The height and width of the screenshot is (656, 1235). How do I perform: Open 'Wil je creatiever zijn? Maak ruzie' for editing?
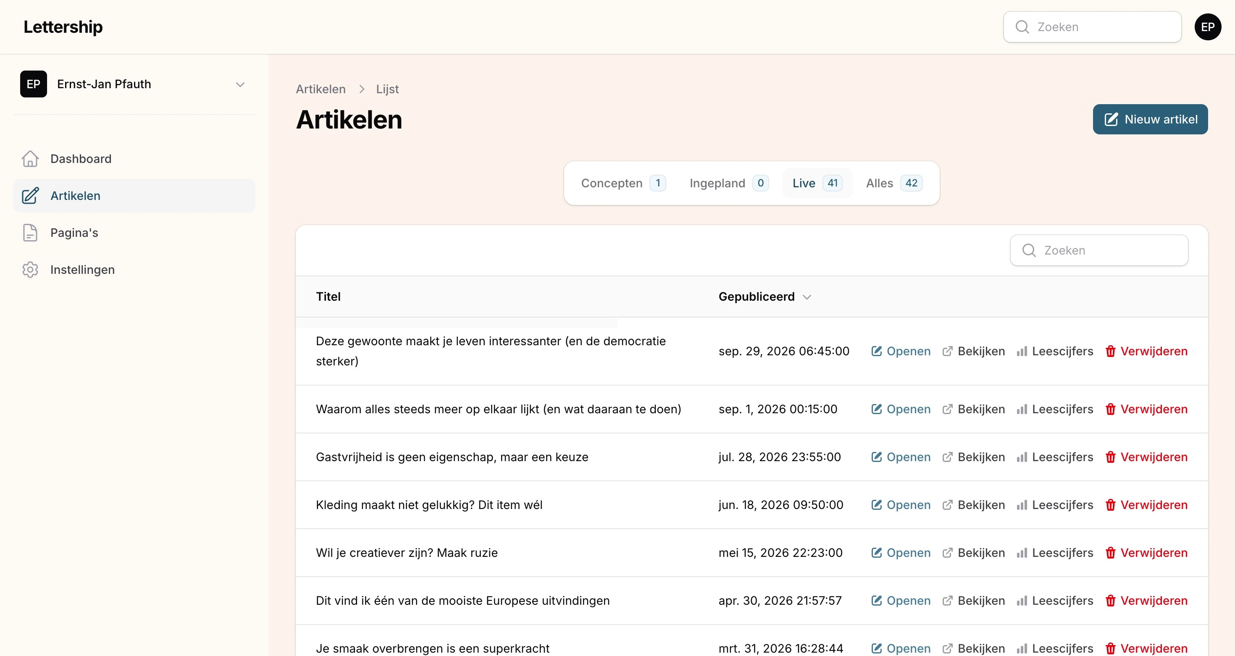click(x=901, y=553)
